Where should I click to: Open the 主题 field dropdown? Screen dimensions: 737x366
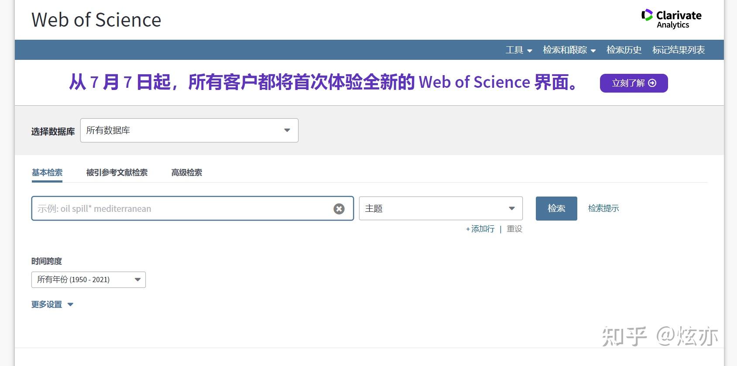(441, 208)
